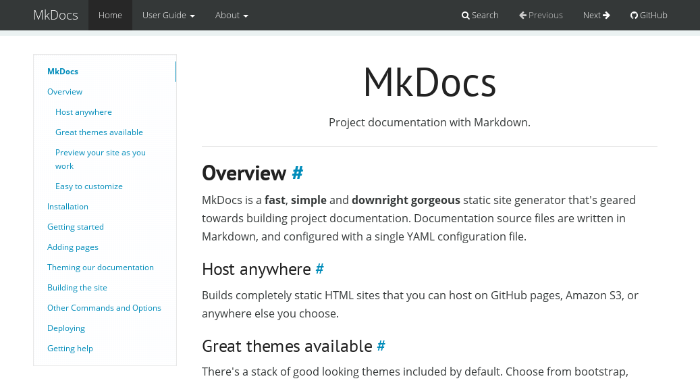Screen dimensions: 700x383
Task: Jump to Installation in sidebar
Action: 68,207
